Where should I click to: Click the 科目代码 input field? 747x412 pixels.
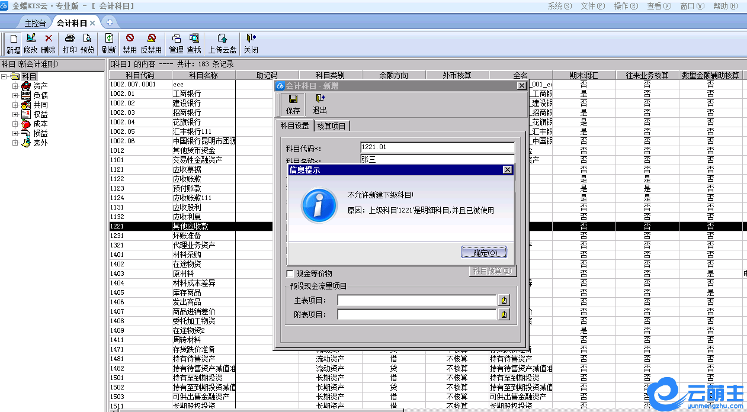(x=437, y=147)
